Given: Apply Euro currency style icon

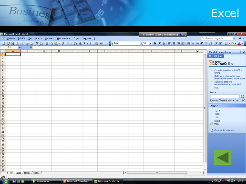Looking at the screenshot, I should 202,43.
